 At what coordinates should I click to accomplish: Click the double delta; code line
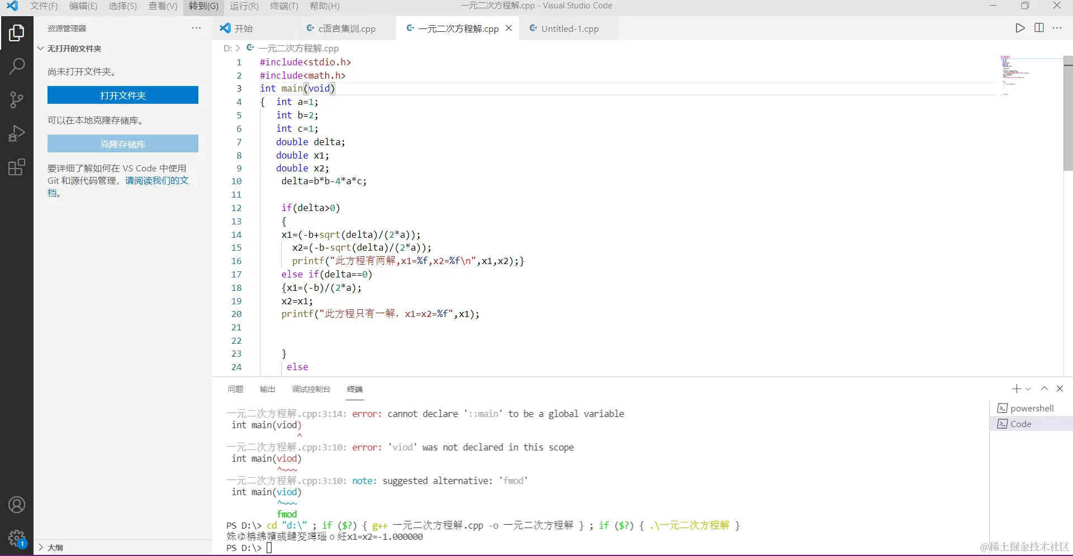click(x=310, y=142)
